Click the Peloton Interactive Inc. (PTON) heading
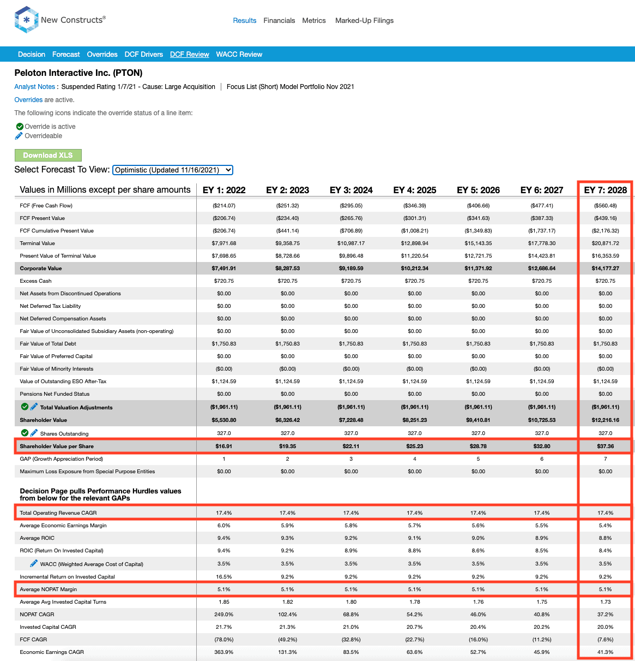This screenshot has height=661, width=635. [78, 73]
